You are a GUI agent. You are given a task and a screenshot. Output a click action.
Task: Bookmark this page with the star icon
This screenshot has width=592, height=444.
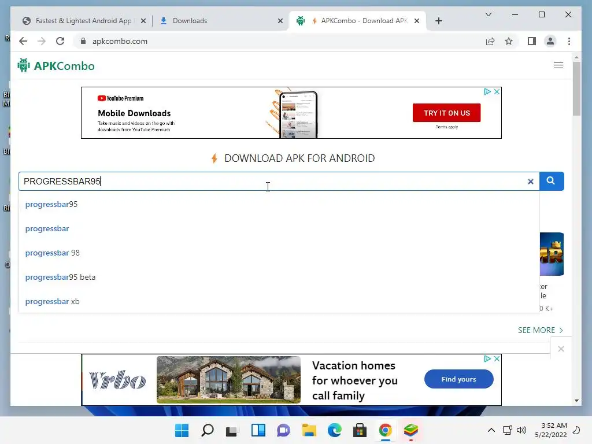click(x=509, y=41)
